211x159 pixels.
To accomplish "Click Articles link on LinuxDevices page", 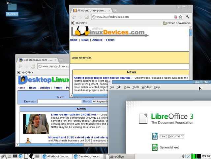I will [x=97, y=40].
